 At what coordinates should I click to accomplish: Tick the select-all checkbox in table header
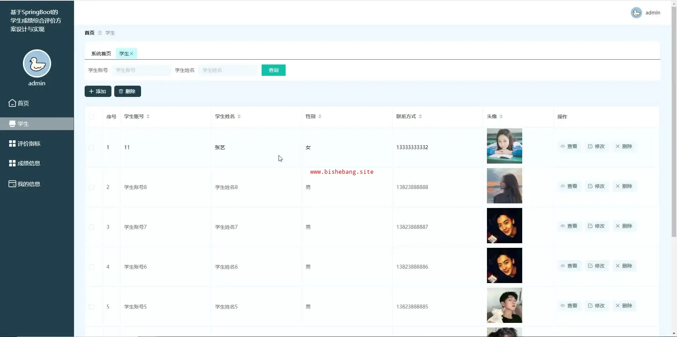point(91,117)
